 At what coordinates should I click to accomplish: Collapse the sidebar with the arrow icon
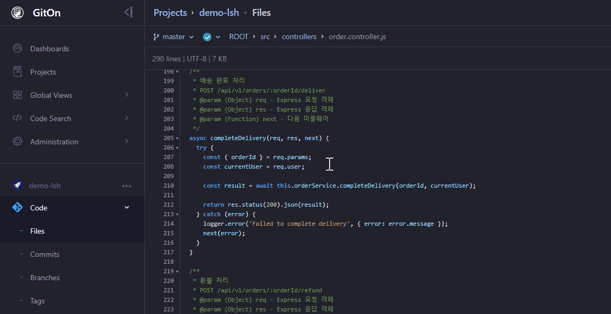pos(128,12)
